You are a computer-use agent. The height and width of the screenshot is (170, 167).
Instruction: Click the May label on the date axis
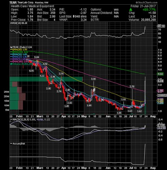[84, 116]
